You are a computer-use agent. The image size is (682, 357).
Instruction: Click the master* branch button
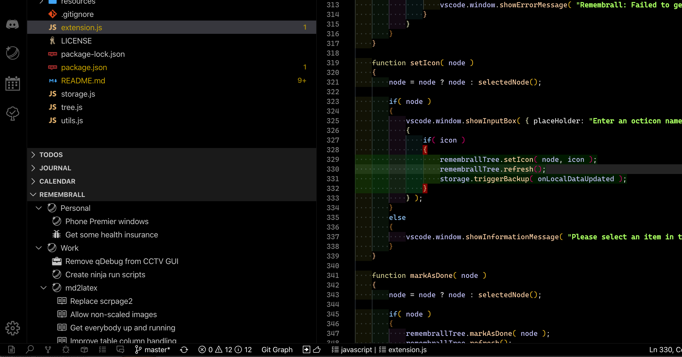coord(153,350)
